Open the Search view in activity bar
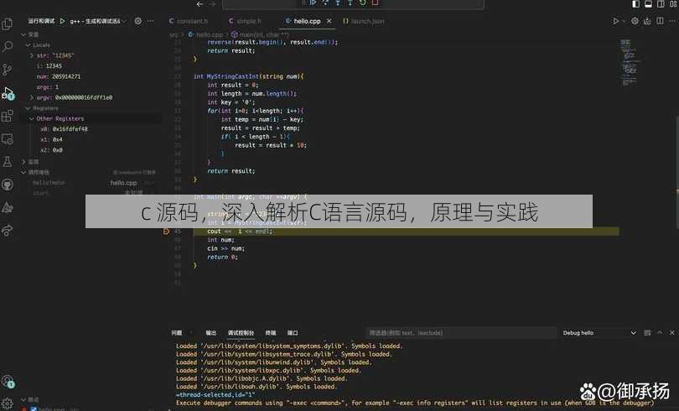The image size is (679, 411). click(8, 46)
